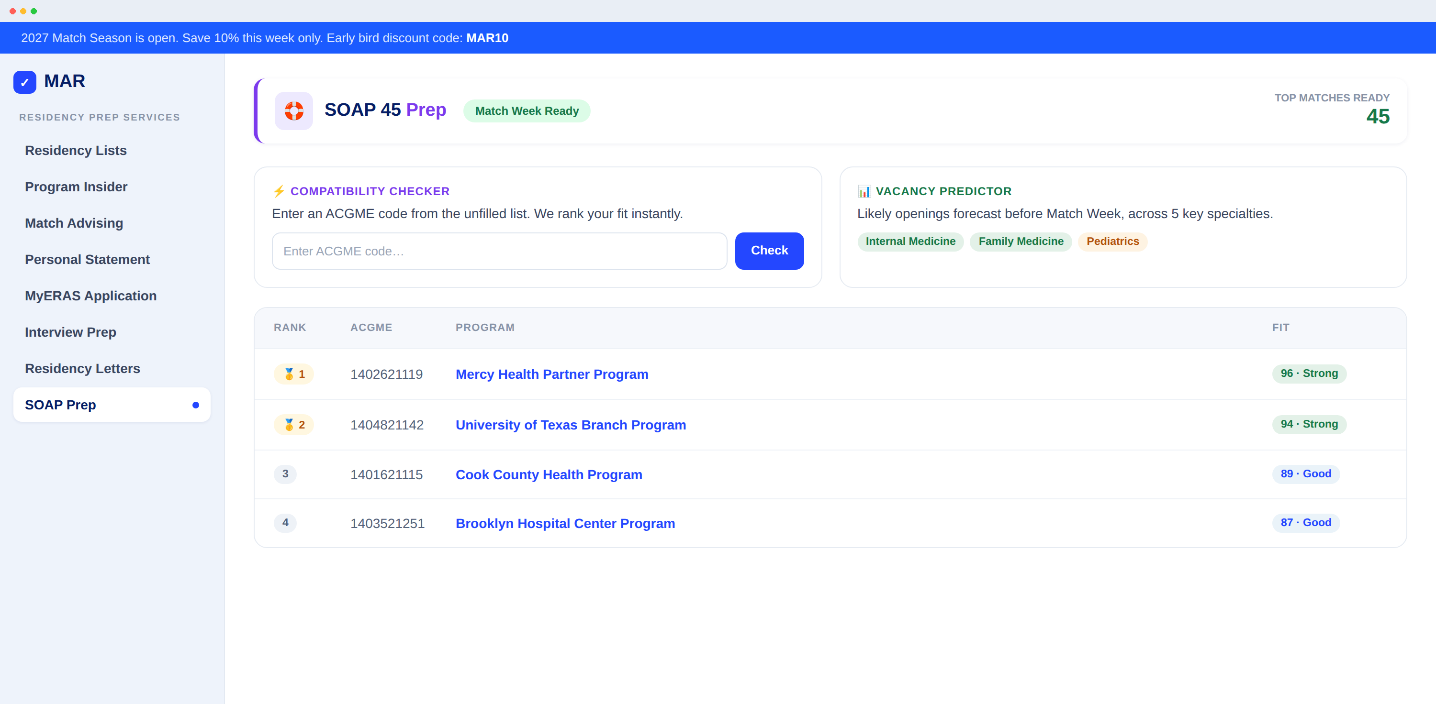Click the green maximize window button
The image size is (1436, 704).
click(34, 11)
